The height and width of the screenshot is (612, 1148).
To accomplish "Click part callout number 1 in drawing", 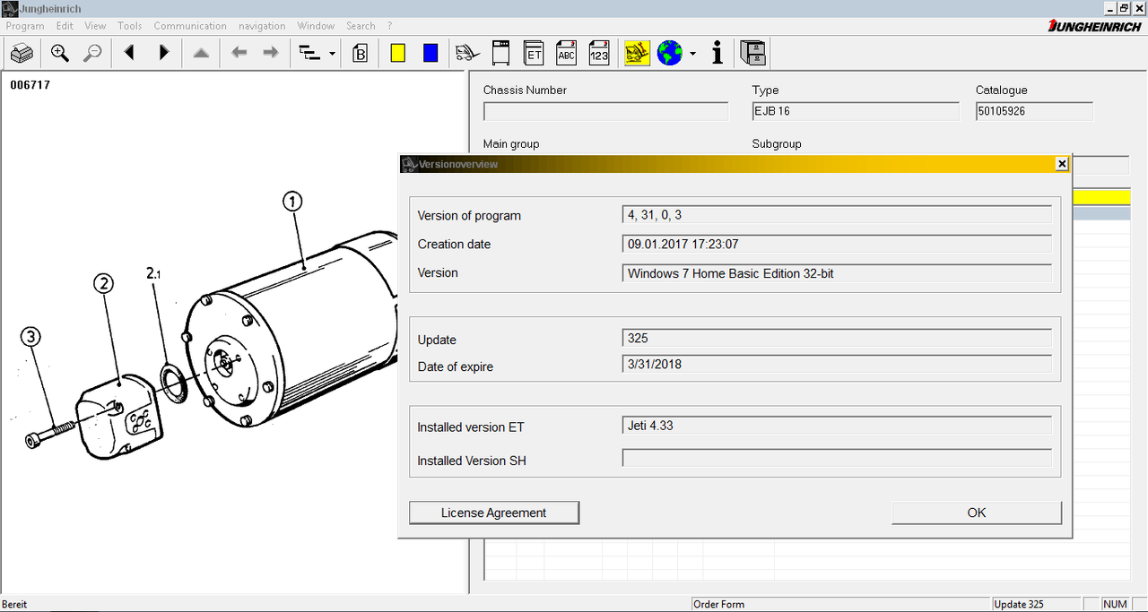I will click(x=293, y=202).
